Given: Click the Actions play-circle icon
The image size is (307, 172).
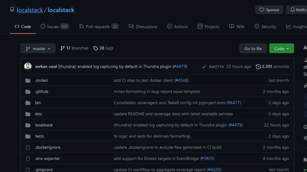Looking at the screenshot, I should [169, 27].
